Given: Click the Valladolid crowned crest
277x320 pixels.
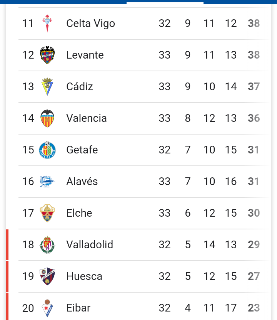Looking at the screenshot, I should tap(47, 245).
